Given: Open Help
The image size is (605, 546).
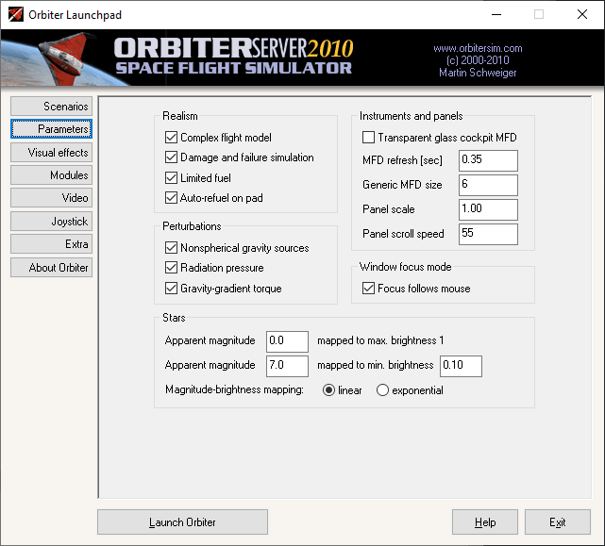Looking at the screenshot, I should coord(485,522).
